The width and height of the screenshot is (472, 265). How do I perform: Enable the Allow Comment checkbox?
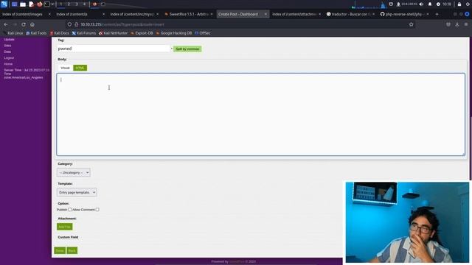[x=97, y=209]
